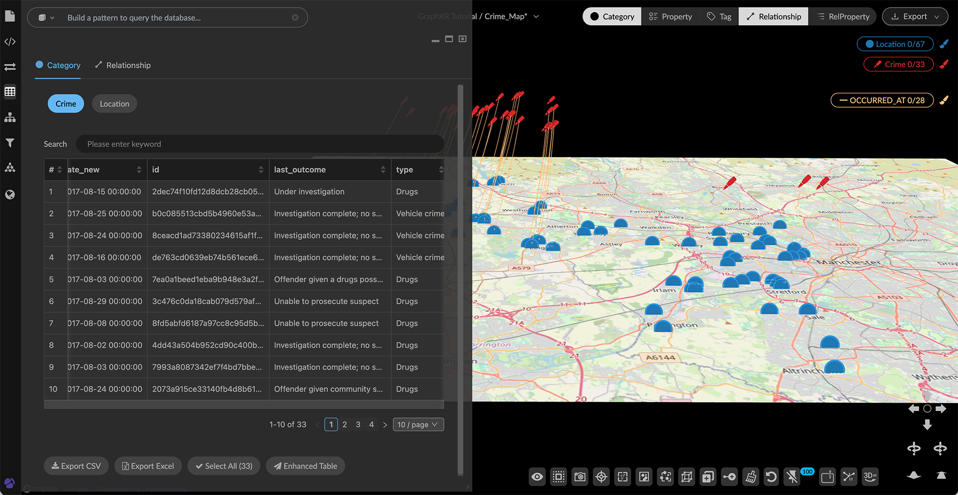This screenshot has height=495, width=958.
Task: Switch to the Relationship tab in table panel
Action: [x=123, y=65]
